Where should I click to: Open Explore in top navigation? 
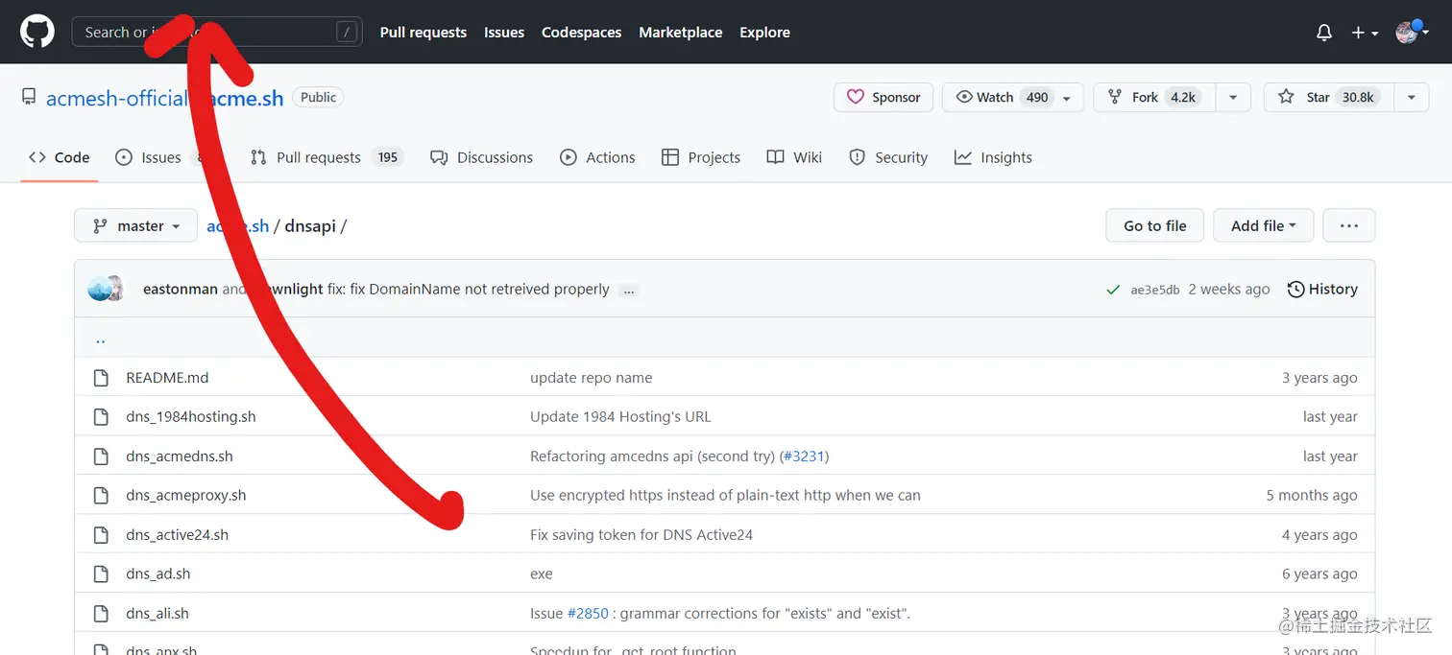point(764,32)
